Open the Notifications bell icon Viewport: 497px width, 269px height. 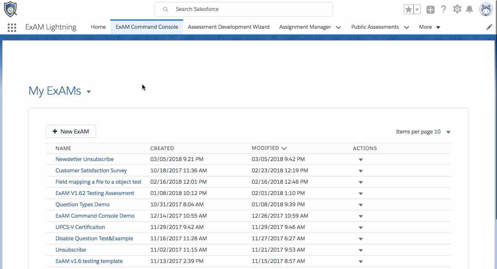tap(469, 9)
